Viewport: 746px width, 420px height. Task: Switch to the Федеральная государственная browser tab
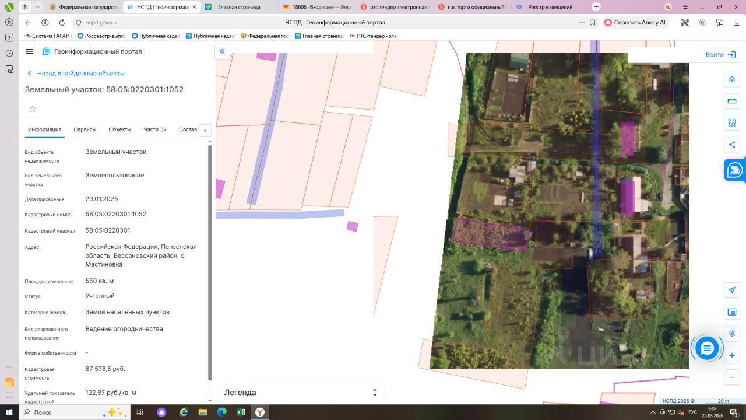[x=85, y=7]
